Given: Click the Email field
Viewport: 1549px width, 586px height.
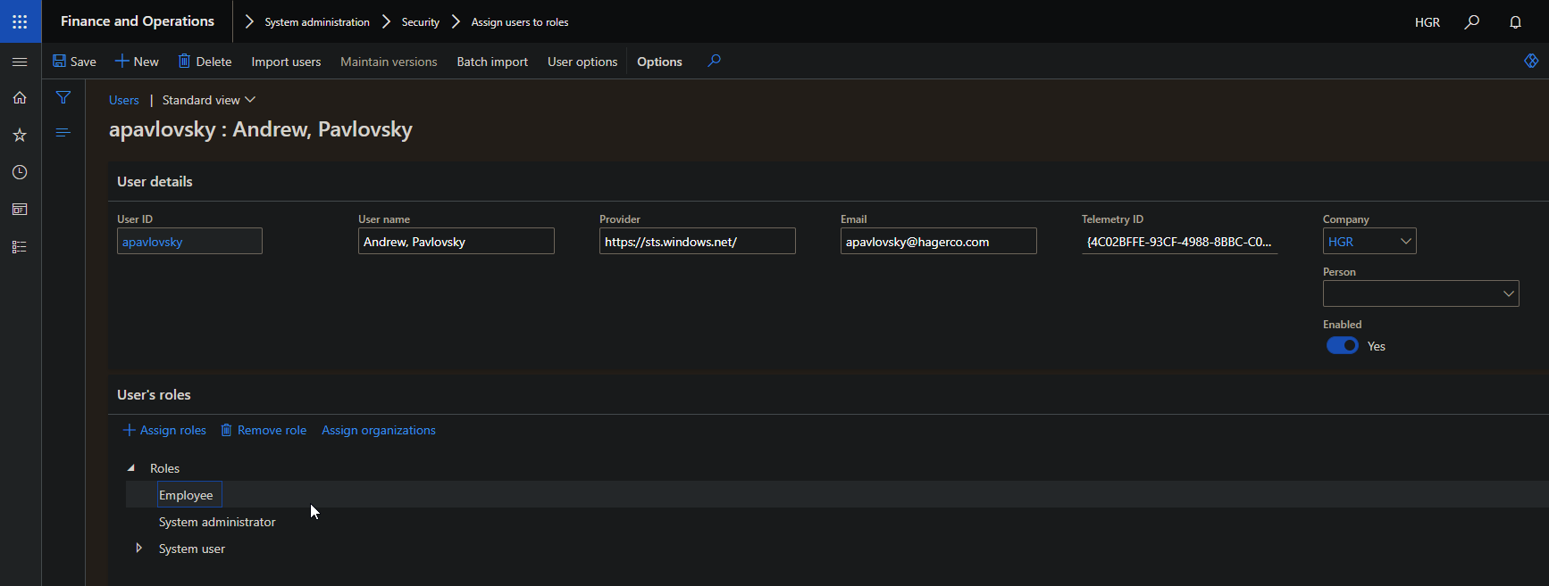Looking at the screenshot, I should click(939, 241).
